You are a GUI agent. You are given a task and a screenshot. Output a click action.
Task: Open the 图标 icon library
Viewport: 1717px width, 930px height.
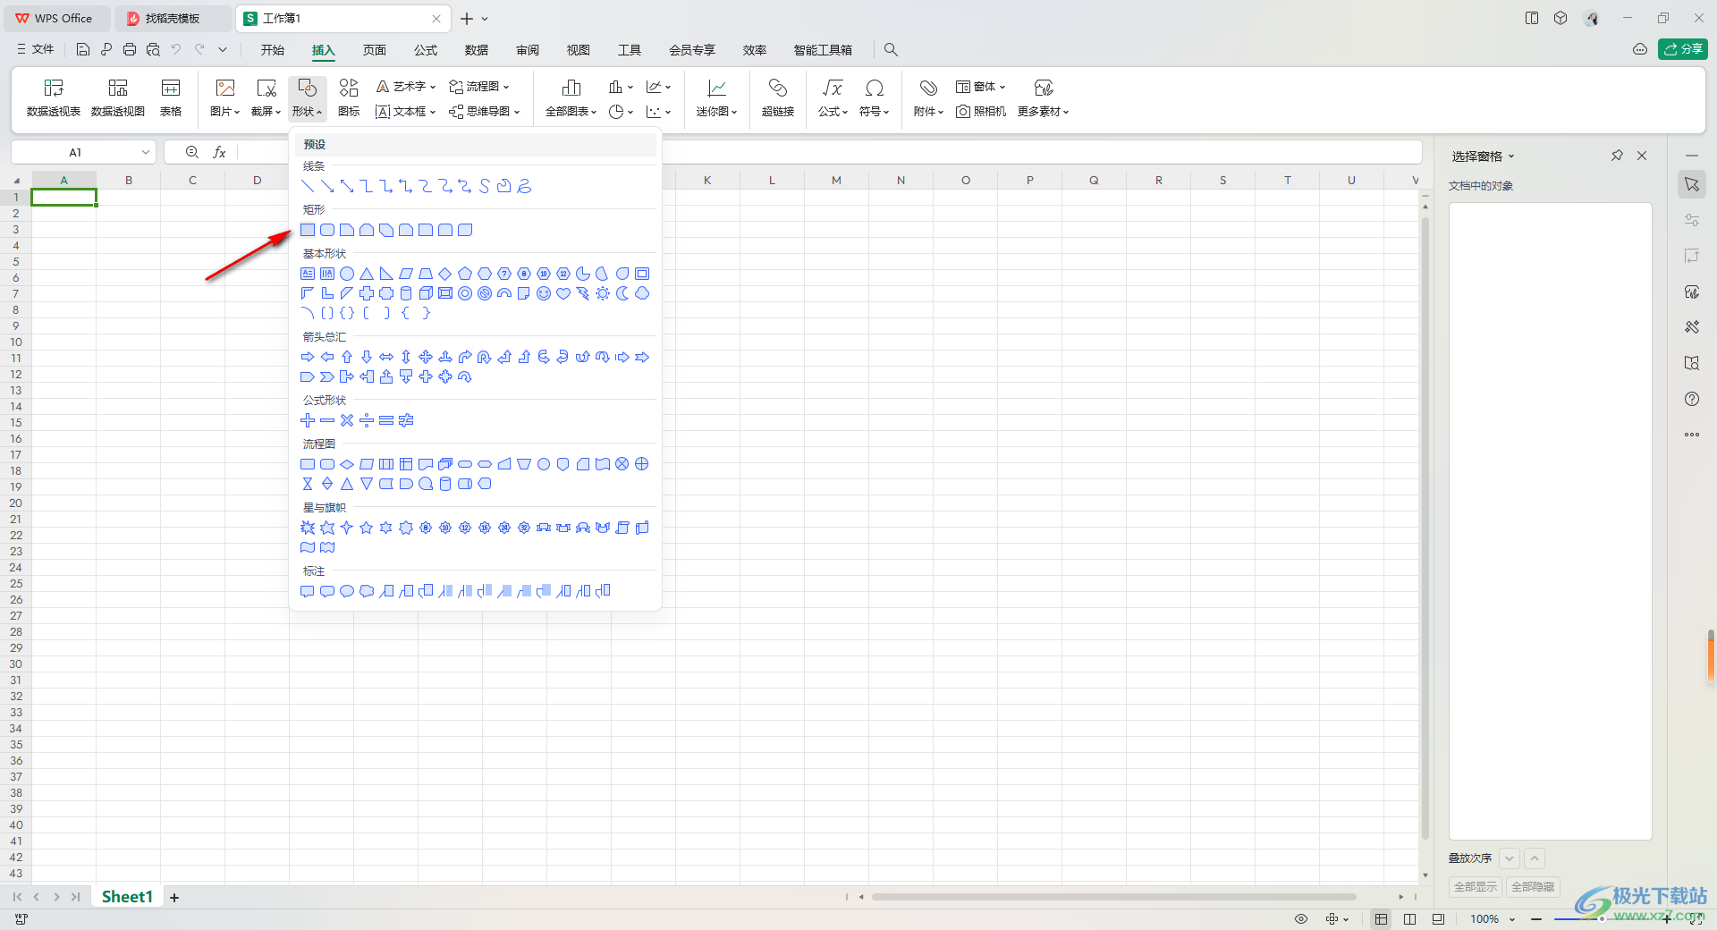click(349, 97)
